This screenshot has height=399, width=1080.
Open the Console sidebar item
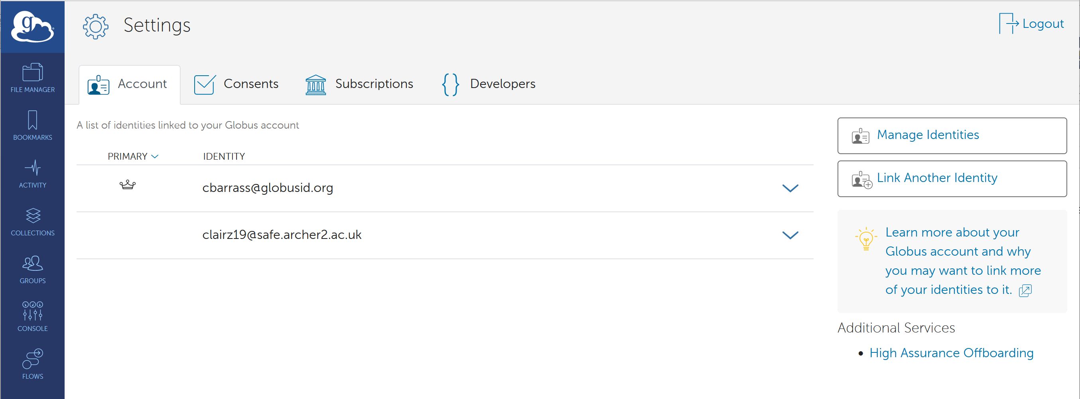tap(32, 317)
